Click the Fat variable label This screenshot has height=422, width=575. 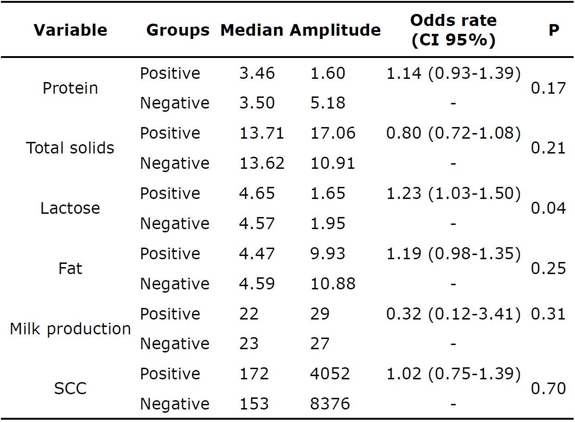(70, 269)
